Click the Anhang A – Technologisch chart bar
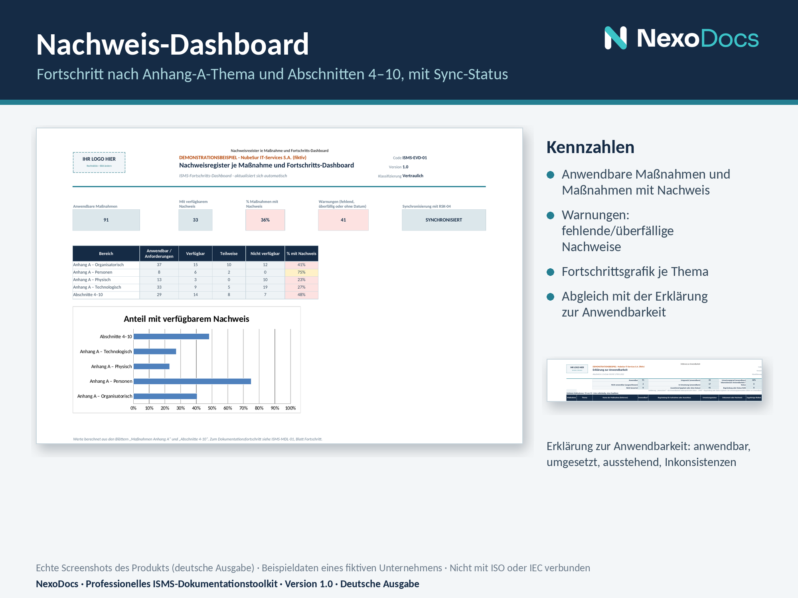Image resolution: width=798 pixels, height=598 pixels. click(155, 352)
